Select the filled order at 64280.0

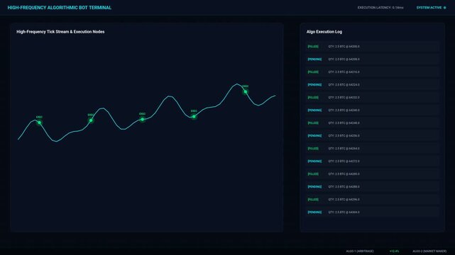[x=373, y=174]
